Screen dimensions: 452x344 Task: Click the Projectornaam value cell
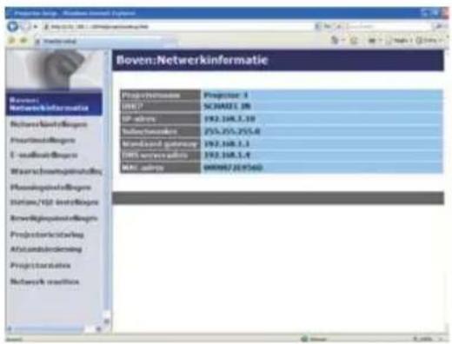[322, 96]
